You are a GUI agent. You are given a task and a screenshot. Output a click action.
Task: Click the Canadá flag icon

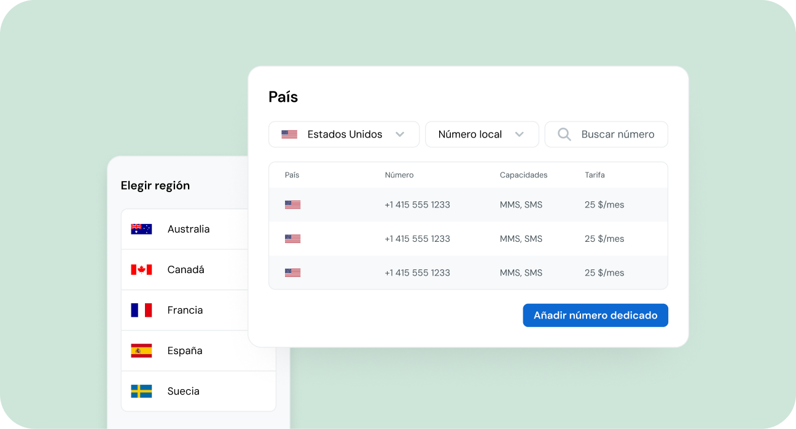pos(141,269)
